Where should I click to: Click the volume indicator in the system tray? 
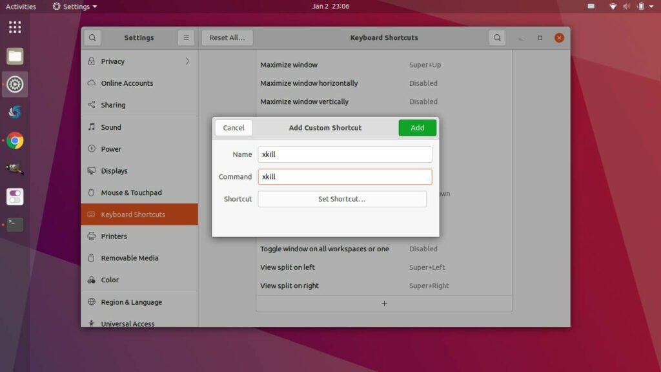[x=625, y=6]
